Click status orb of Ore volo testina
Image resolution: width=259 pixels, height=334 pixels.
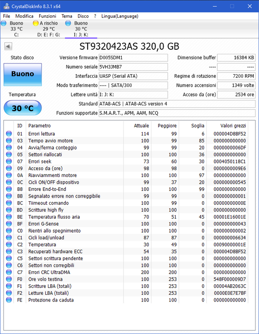coord(9,279)
